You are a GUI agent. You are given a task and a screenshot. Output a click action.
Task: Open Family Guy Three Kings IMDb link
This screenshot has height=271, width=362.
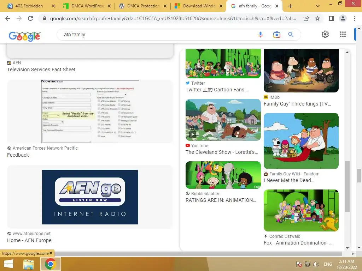[x=297, y=104]
